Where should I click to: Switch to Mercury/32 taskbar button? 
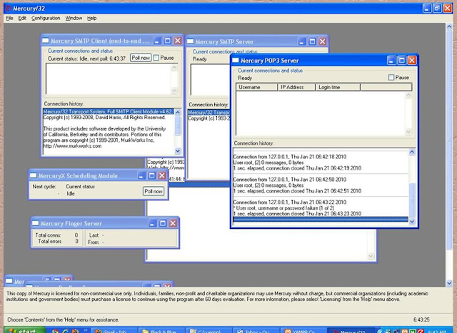coord(351,330)
